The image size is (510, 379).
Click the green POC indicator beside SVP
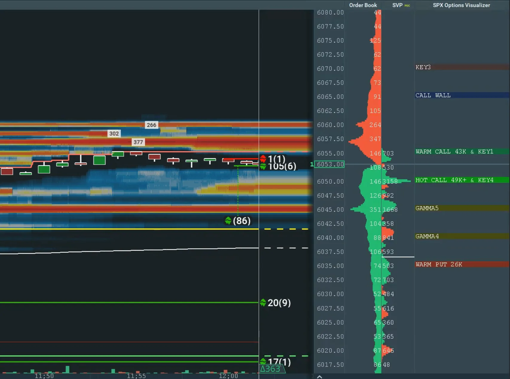tap(407, 6)
